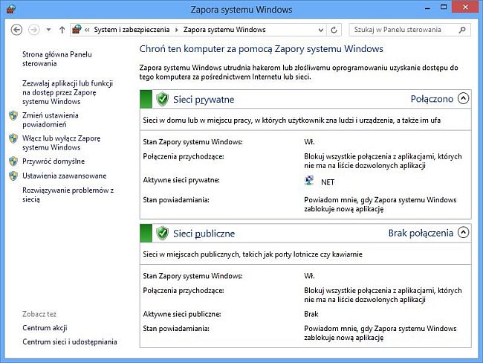483x363 pixels.
Task: Go up one level with Up arrow
Action: click(x=62, y=30)
